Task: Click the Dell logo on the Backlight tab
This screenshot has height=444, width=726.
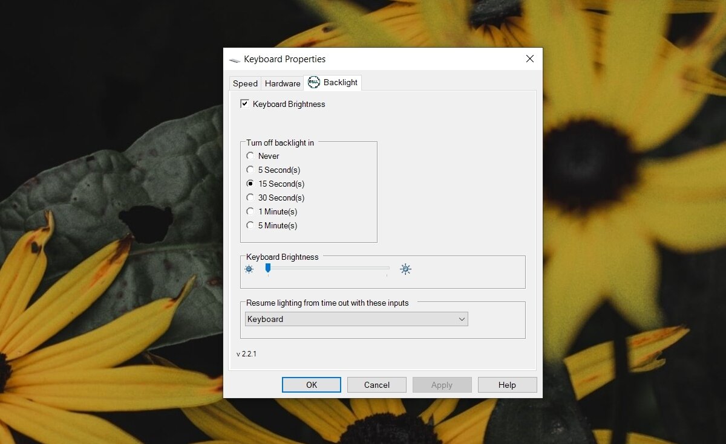Action: 313,83
